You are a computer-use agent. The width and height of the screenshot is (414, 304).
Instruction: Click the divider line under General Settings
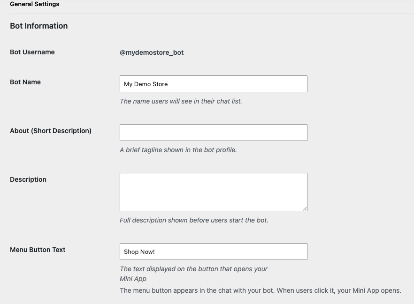click(211, 14)
